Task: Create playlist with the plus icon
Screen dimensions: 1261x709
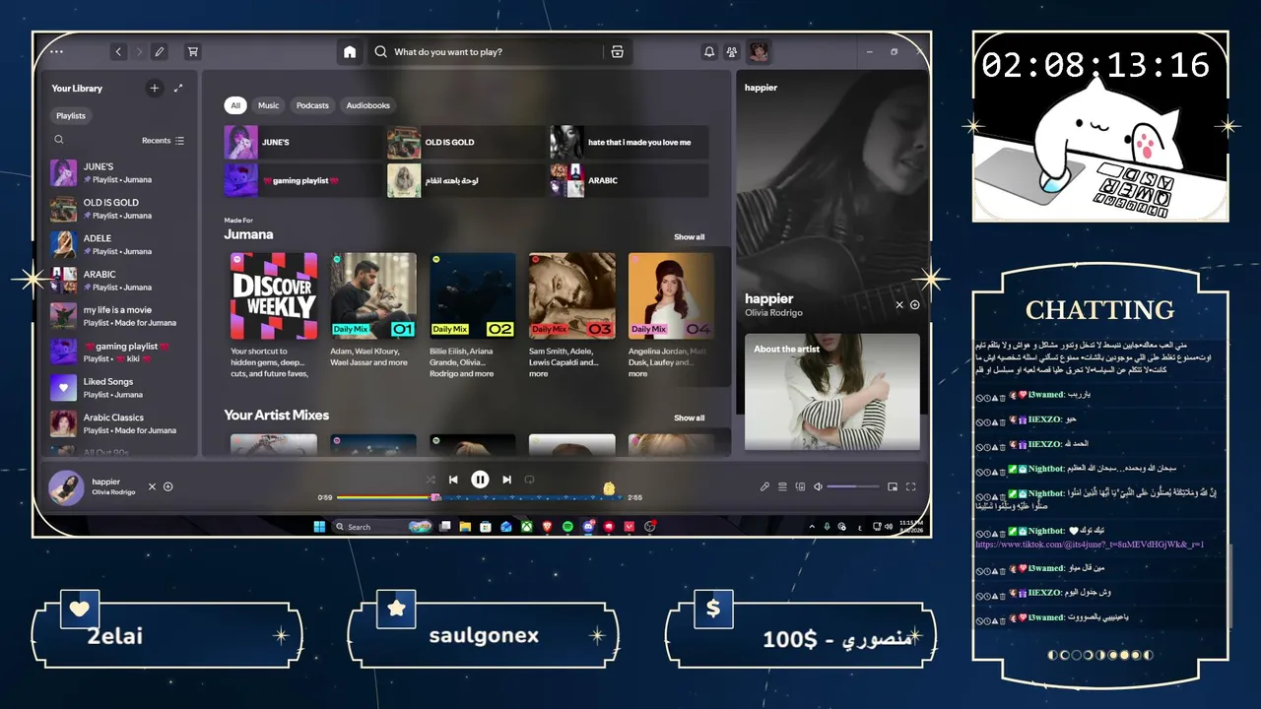Action: 154,88
